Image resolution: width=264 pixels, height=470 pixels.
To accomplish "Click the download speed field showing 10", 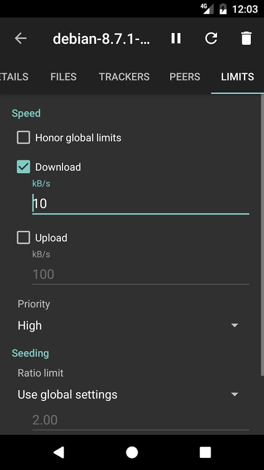I will pos(141,204).
